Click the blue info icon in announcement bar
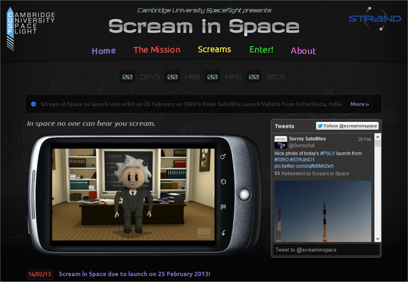The width and height of the screenshot is (408, 282). point(33,104)
